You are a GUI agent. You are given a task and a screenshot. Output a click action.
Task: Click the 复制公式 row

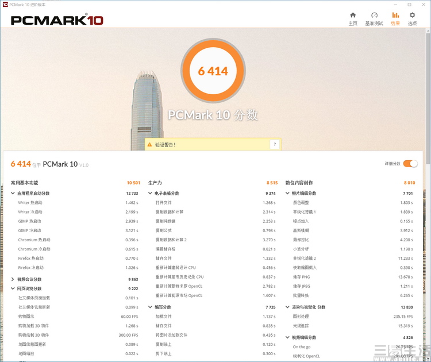[215, 230]
